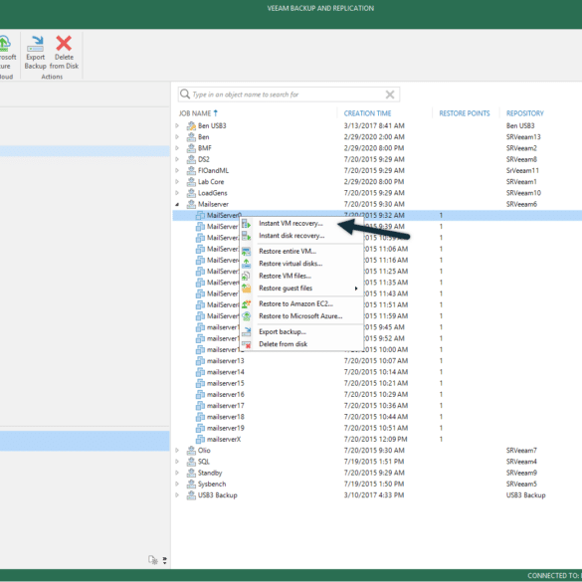Click Export Backup toolbar icon

point(35,44)
